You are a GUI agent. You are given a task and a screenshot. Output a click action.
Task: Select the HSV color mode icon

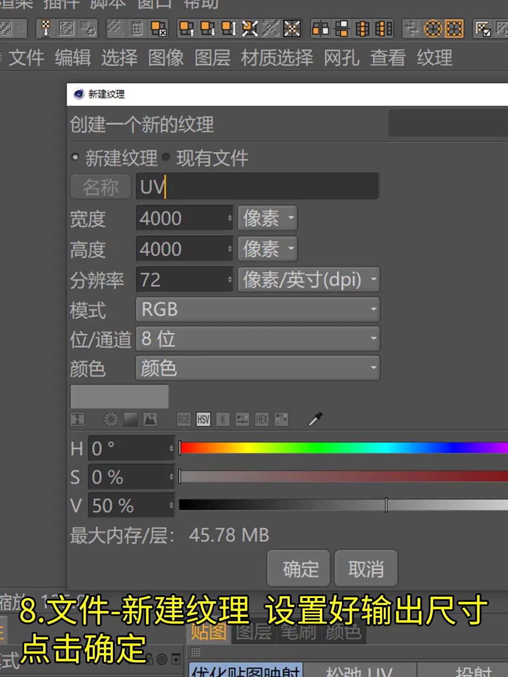[x=203, y=419]
